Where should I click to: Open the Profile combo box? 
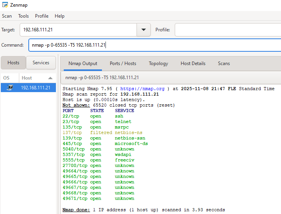pyautogui.click(x=227, y=30)
